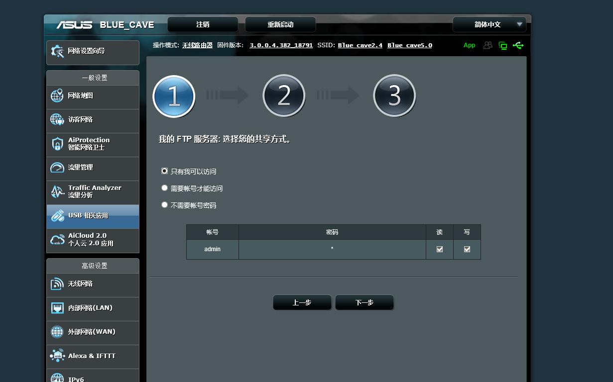
Task: Select the 需要帐号才能访问 radio option
Action: (164, 188)
